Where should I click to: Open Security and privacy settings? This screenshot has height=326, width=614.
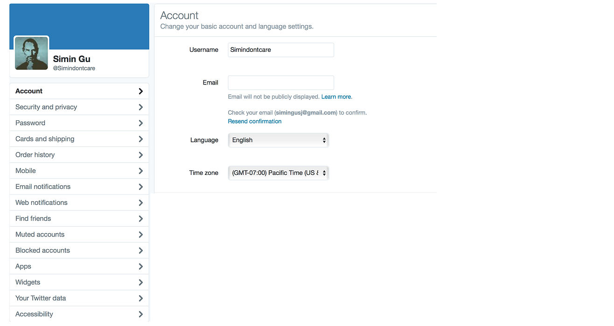point(79,107)
